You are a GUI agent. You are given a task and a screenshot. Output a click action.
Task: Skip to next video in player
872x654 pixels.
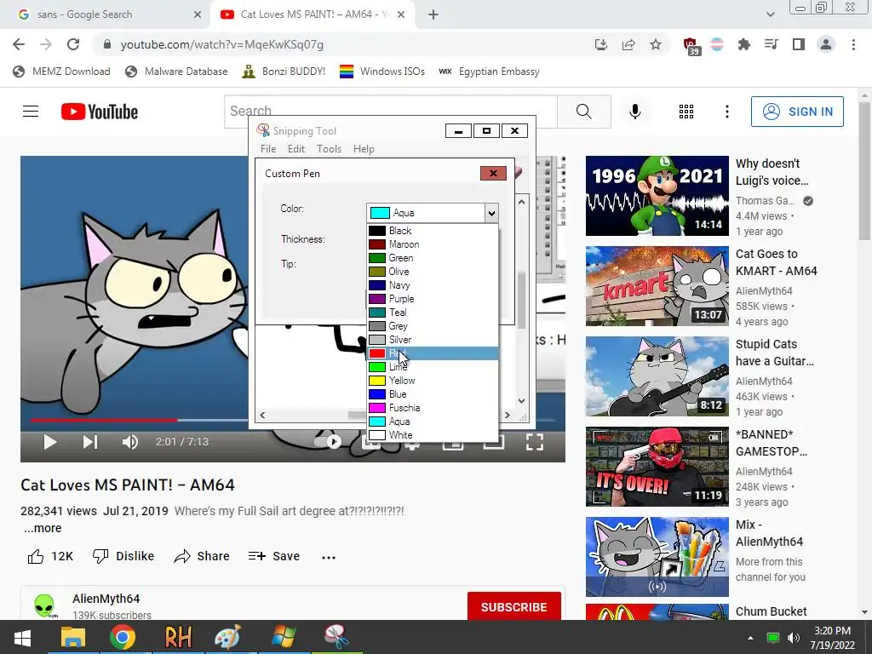[x=90, y=442]
